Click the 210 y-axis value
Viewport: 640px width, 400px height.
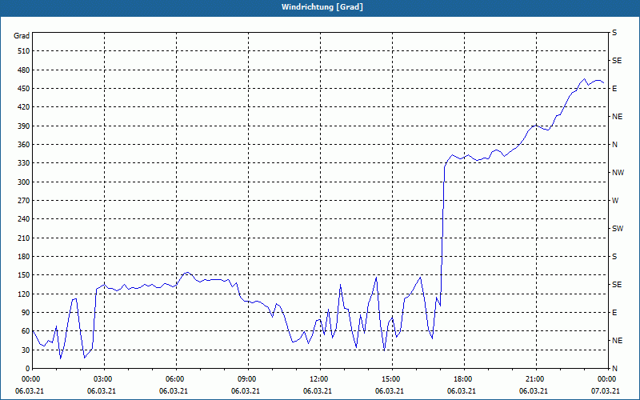(x=24, y=238)
